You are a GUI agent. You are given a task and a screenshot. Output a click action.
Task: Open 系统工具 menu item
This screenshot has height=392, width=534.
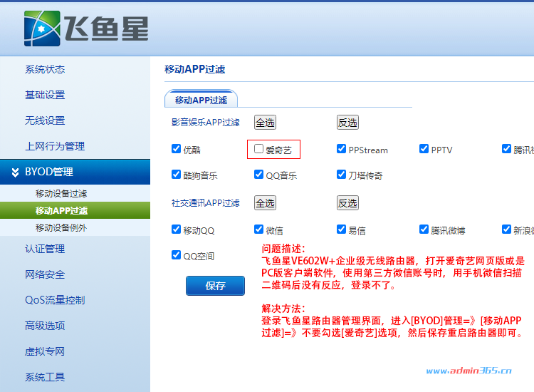click(45, 377)
